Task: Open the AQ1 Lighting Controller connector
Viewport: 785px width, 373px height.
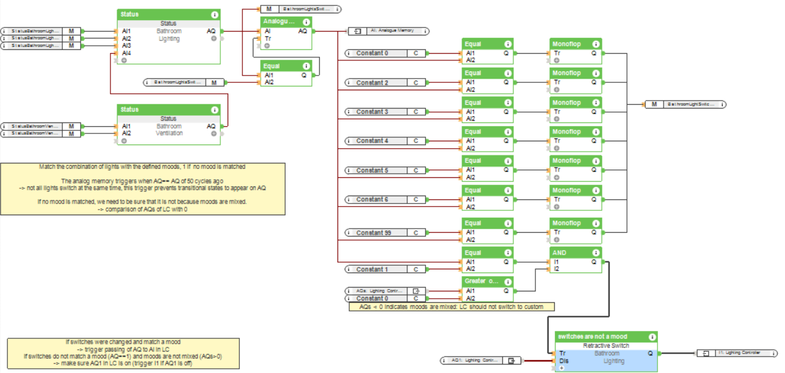Action: pos(512,361)
